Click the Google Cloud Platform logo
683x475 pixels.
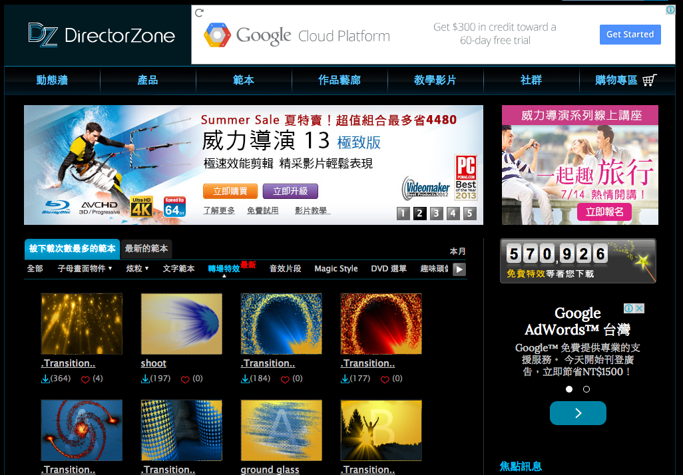pyautogui.click(x=297, y=35)
